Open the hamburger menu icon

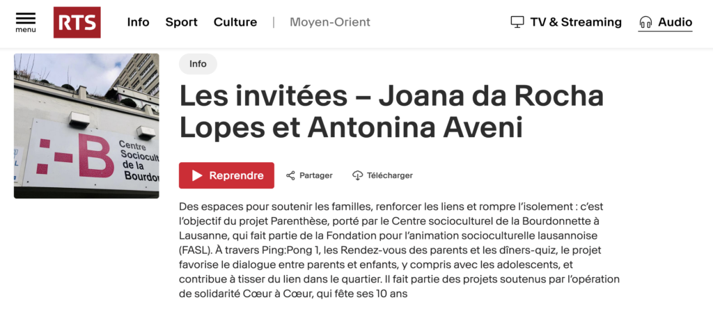(x=25, y=19)
